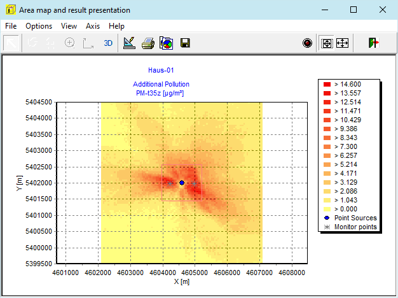The width and height of the screenshot is (398, 298).
Task: Toggle the stretch-to-fit arrows button
Action: (x=342, y=43)
